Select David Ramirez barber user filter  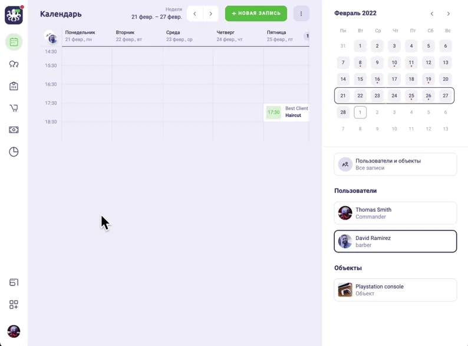click(x=395, y=241)
